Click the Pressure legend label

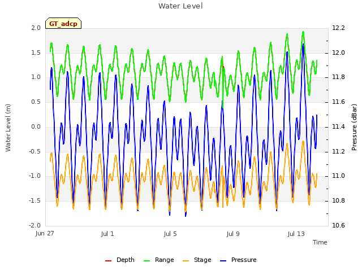(244, 260)
